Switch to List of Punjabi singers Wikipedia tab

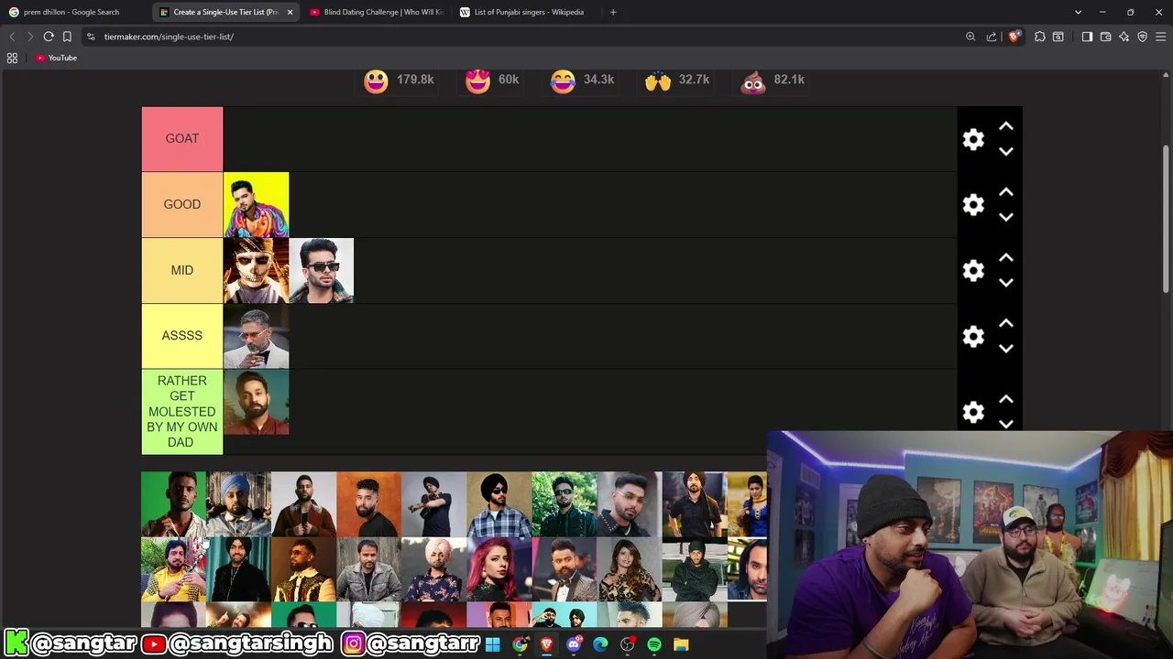(524, 12)
